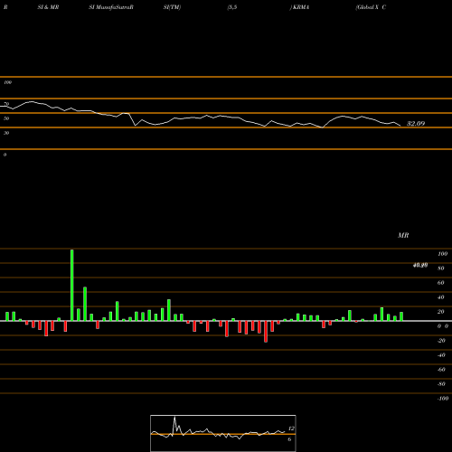Click the -60 label on MR axis

point(441,370)
